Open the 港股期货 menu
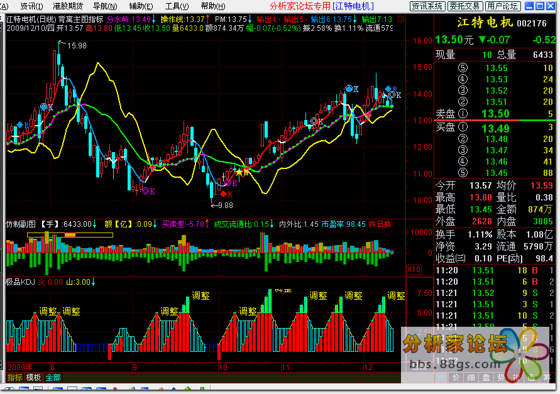 point(68,6)
